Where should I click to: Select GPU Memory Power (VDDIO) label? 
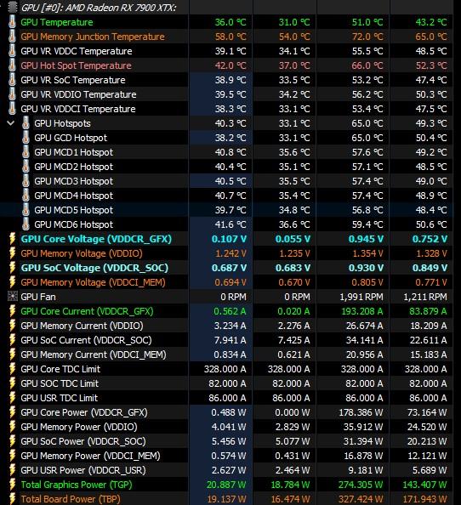(79, 427)
